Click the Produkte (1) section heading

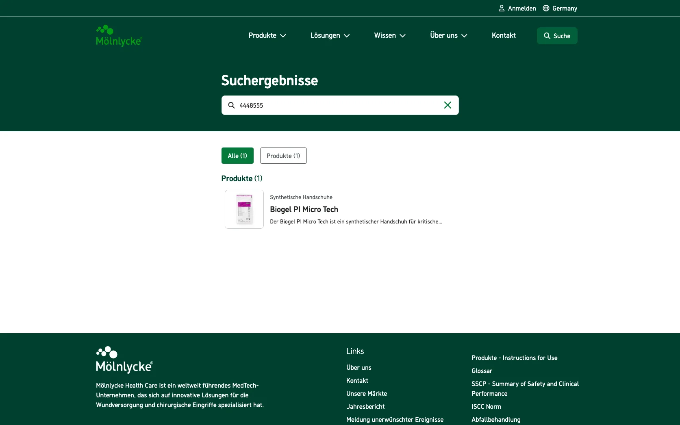[242, 178]
